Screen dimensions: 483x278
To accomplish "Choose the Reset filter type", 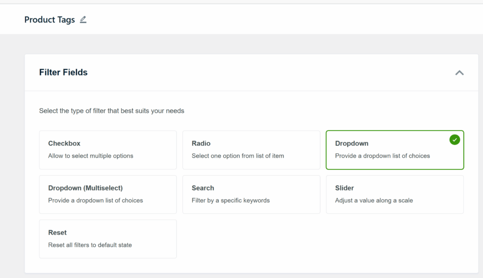I will [107, 239].
